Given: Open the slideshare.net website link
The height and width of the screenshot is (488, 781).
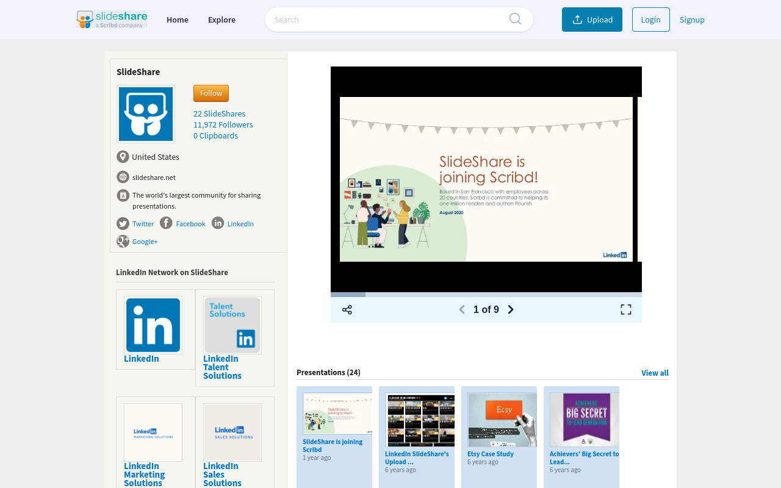Looking at the screenshot, I should (154, 177).
